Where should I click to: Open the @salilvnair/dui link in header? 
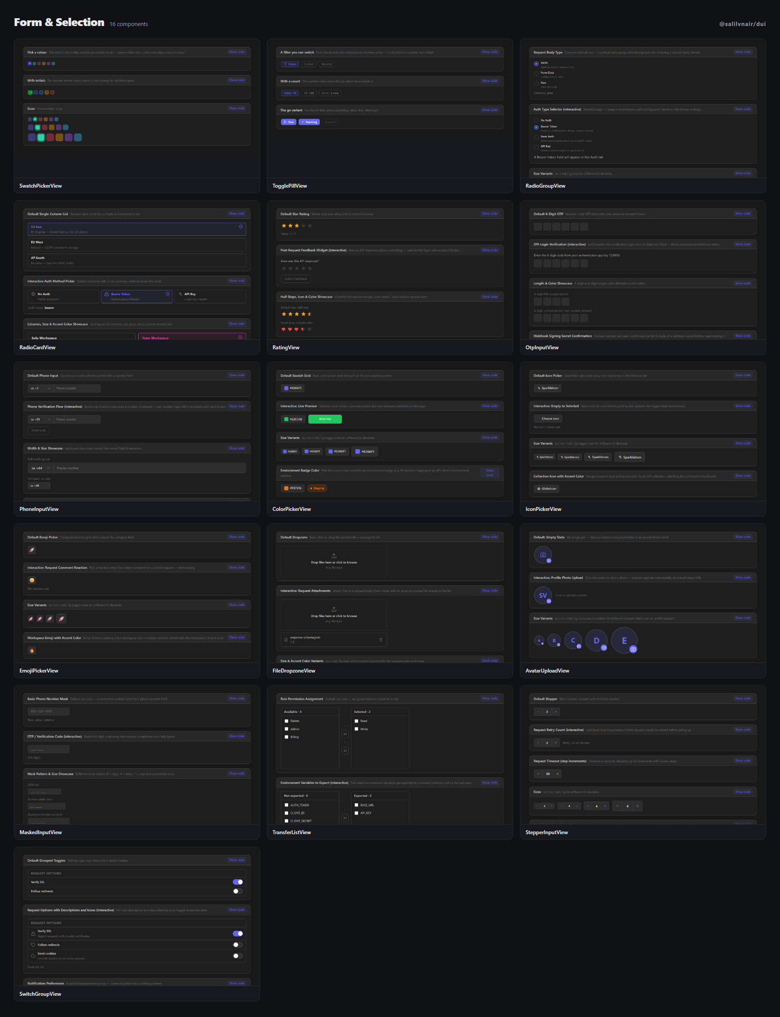(x=742, y=24)
